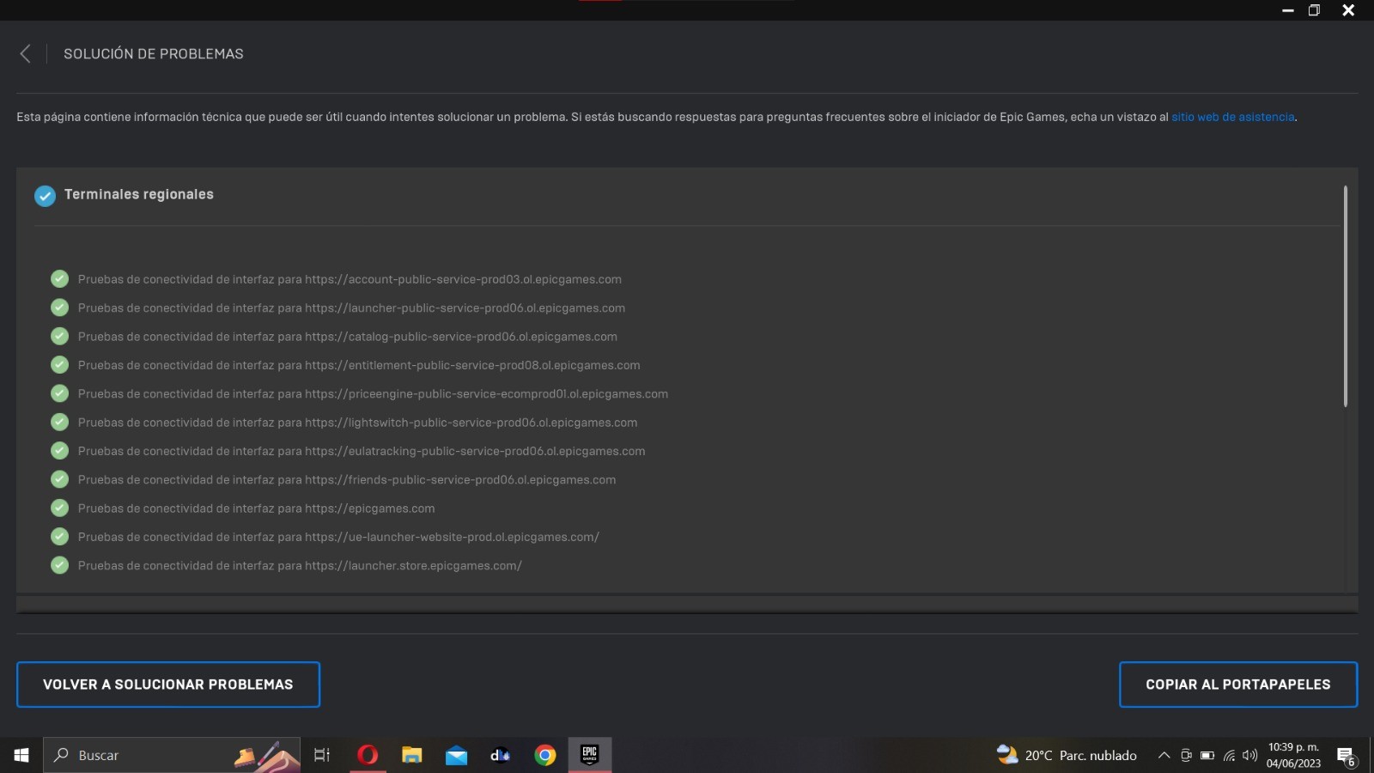The width and height of the screenshot is (1374, 773).
Task: Select the 'Terminales regionales' section heading
Action: [139, 194]
